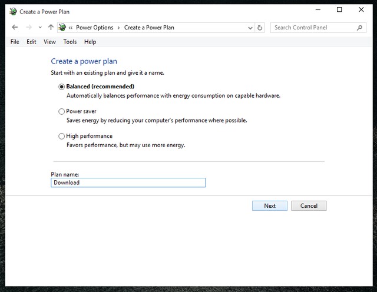This screenshot has width=377, height=292.
Task: Select the High performance plan option
Action: point(61,136)
